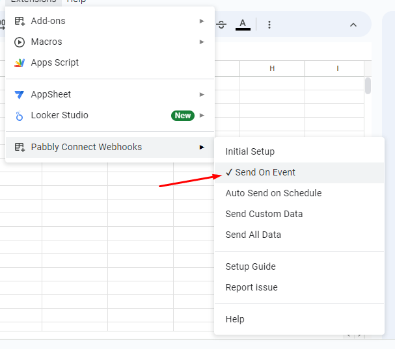Collapse the toolbar with the chevron-up
This screenshot has height=349, width=395.
(353, 25)
